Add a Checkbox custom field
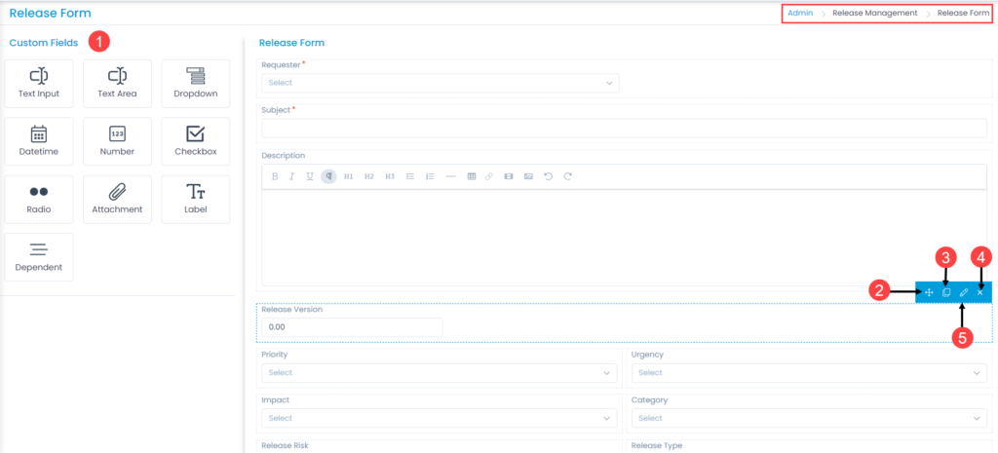The height and width of the screenshot is (453, 998). [195, 141]
